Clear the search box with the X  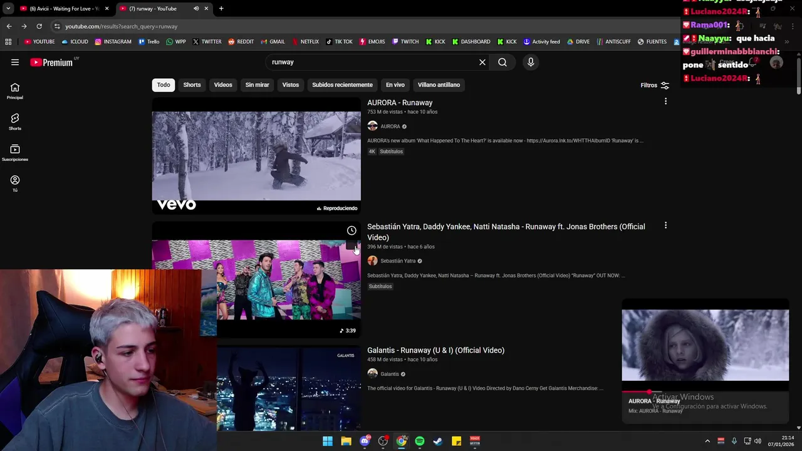pyautogui.click(x=482, y=62)
